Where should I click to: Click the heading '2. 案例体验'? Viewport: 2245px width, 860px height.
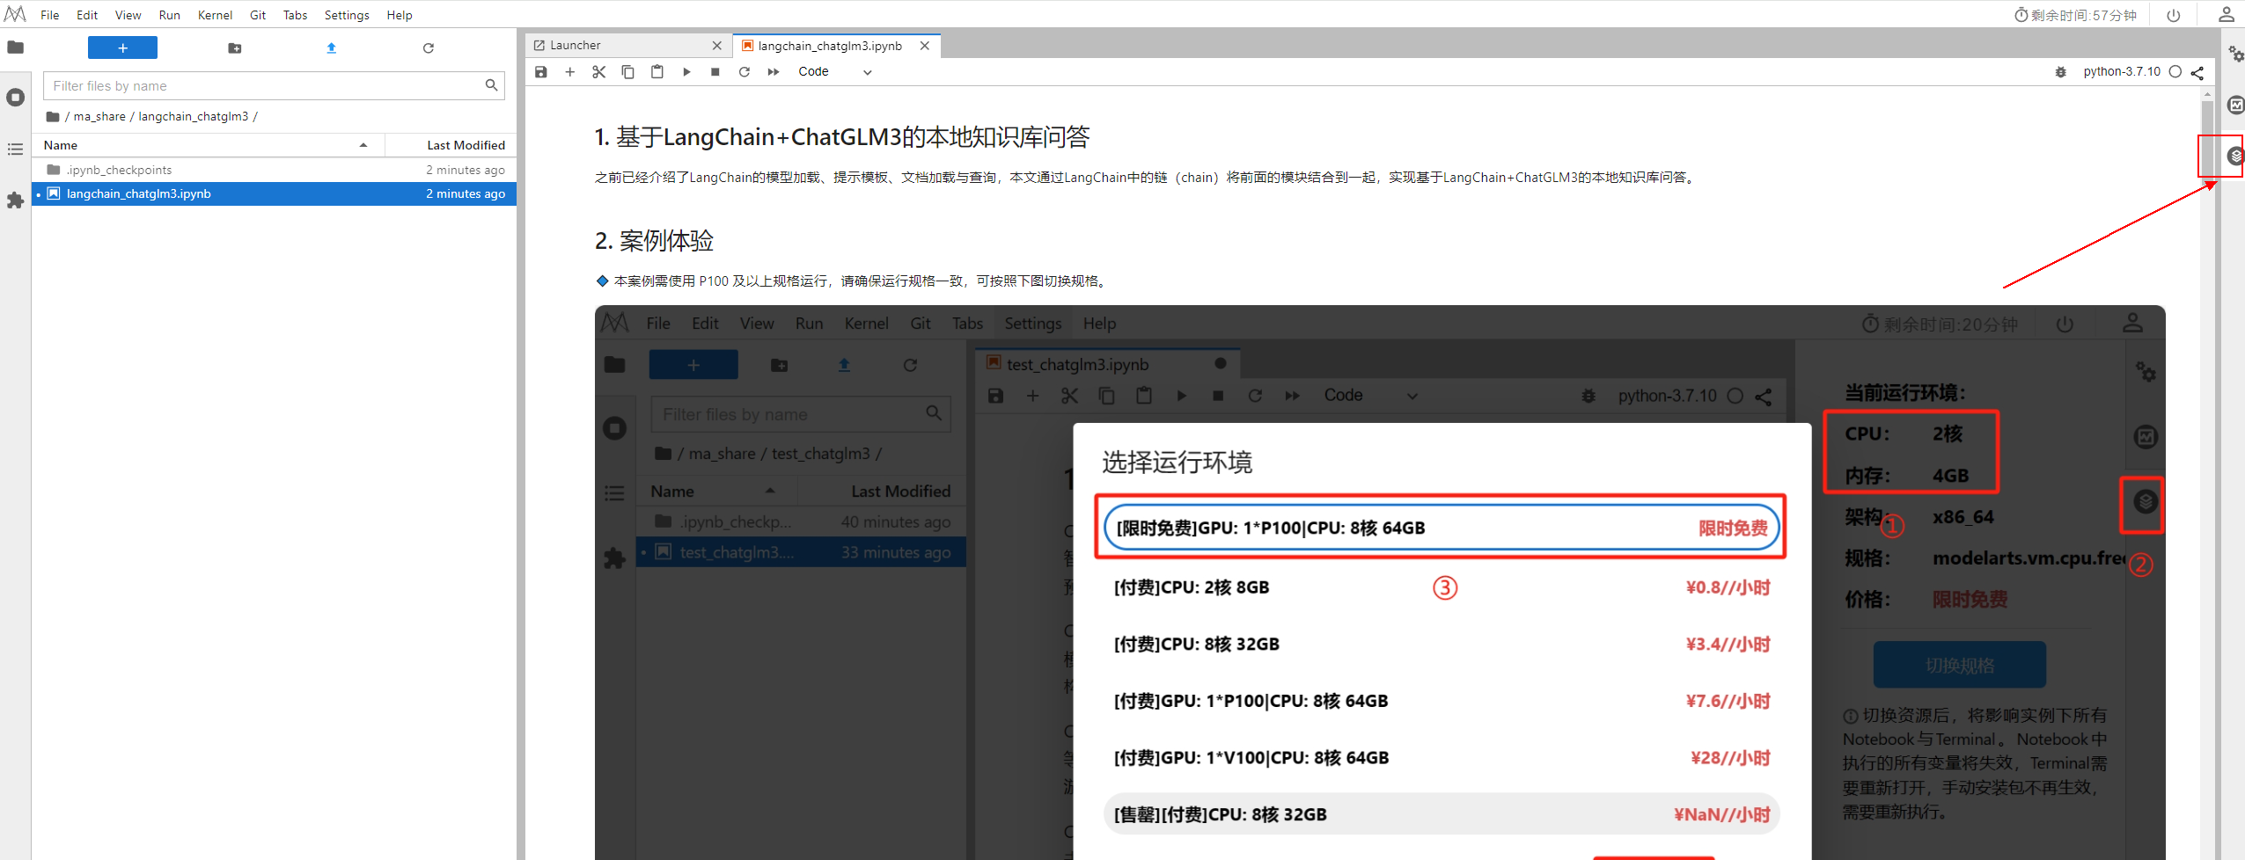[654, 241]
